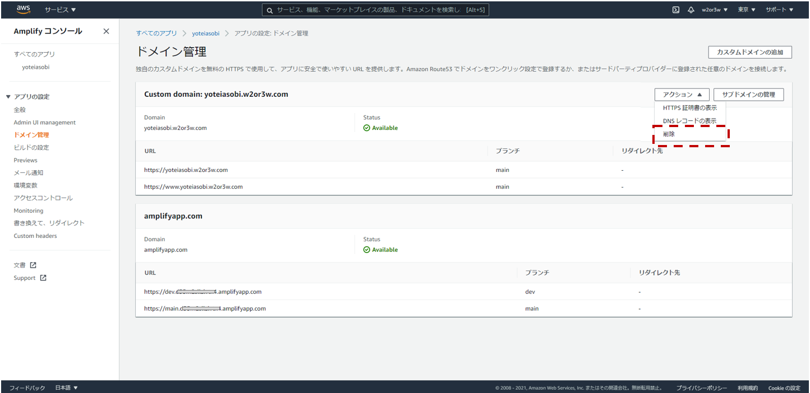Viewport: 810px width, 393px height.
Task: Open 利用規約 footer link
Action: pos(748,388)
